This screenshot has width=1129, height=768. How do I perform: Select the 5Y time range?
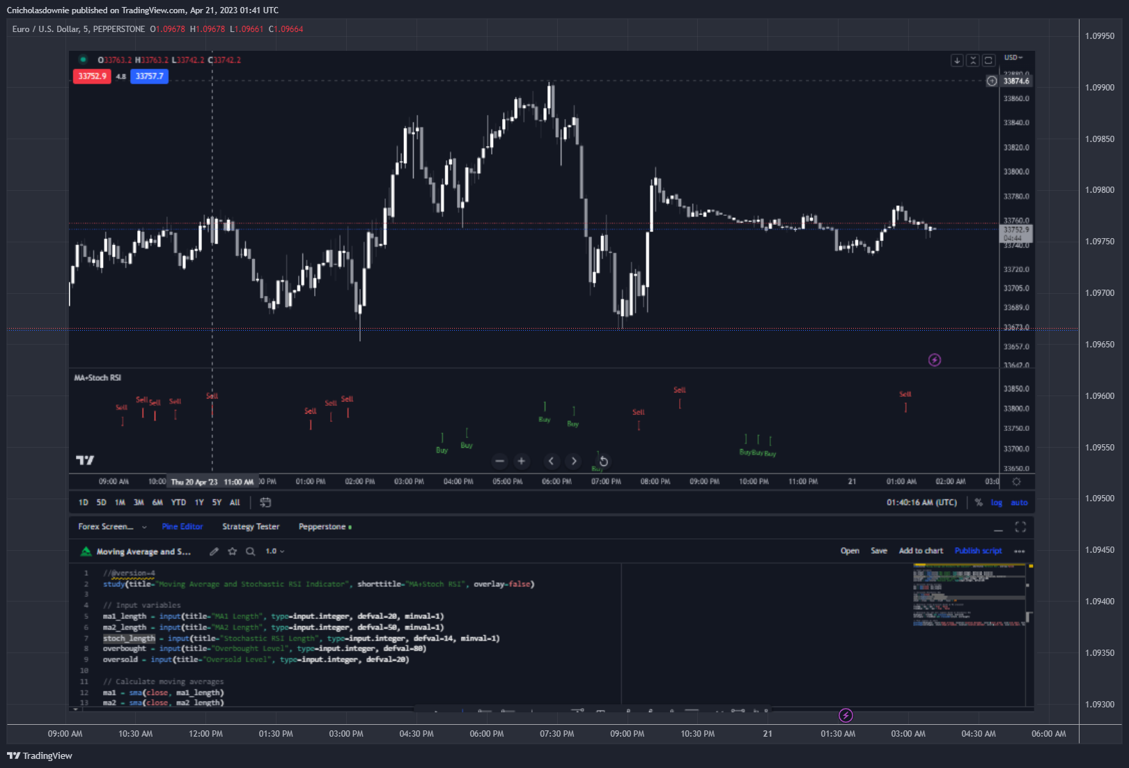pos(217,502)
